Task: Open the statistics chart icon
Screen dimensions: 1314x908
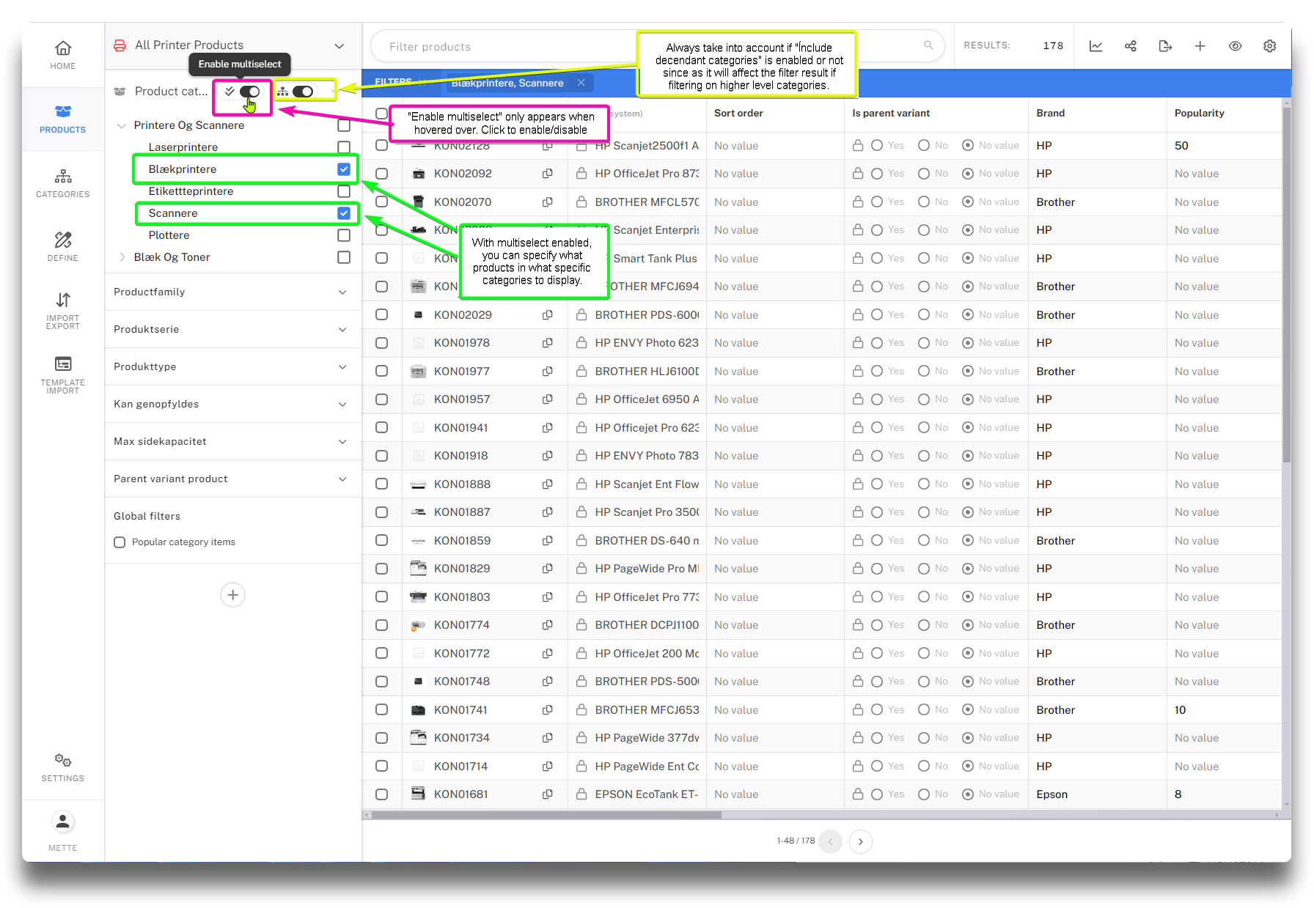Action: [x=1095, y=46]
